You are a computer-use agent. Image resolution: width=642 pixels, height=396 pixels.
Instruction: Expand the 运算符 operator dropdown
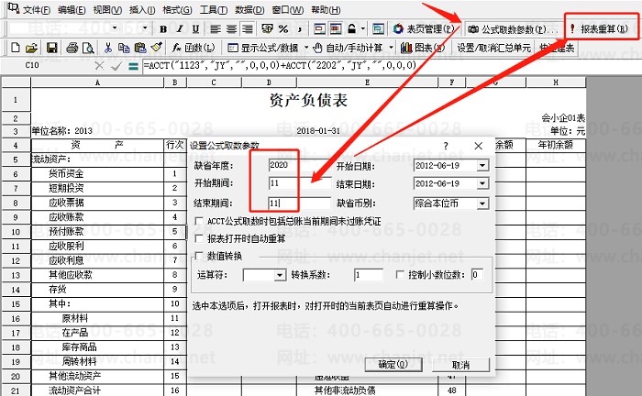280,275
